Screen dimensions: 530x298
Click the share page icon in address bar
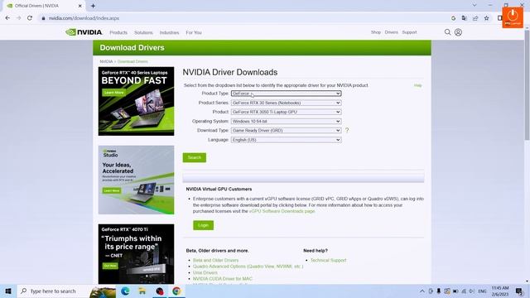(x=475, y=18)
